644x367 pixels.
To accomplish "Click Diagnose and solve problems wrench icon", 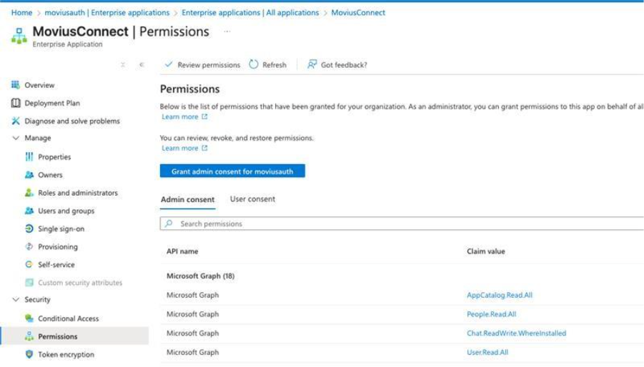I will 16,121.
